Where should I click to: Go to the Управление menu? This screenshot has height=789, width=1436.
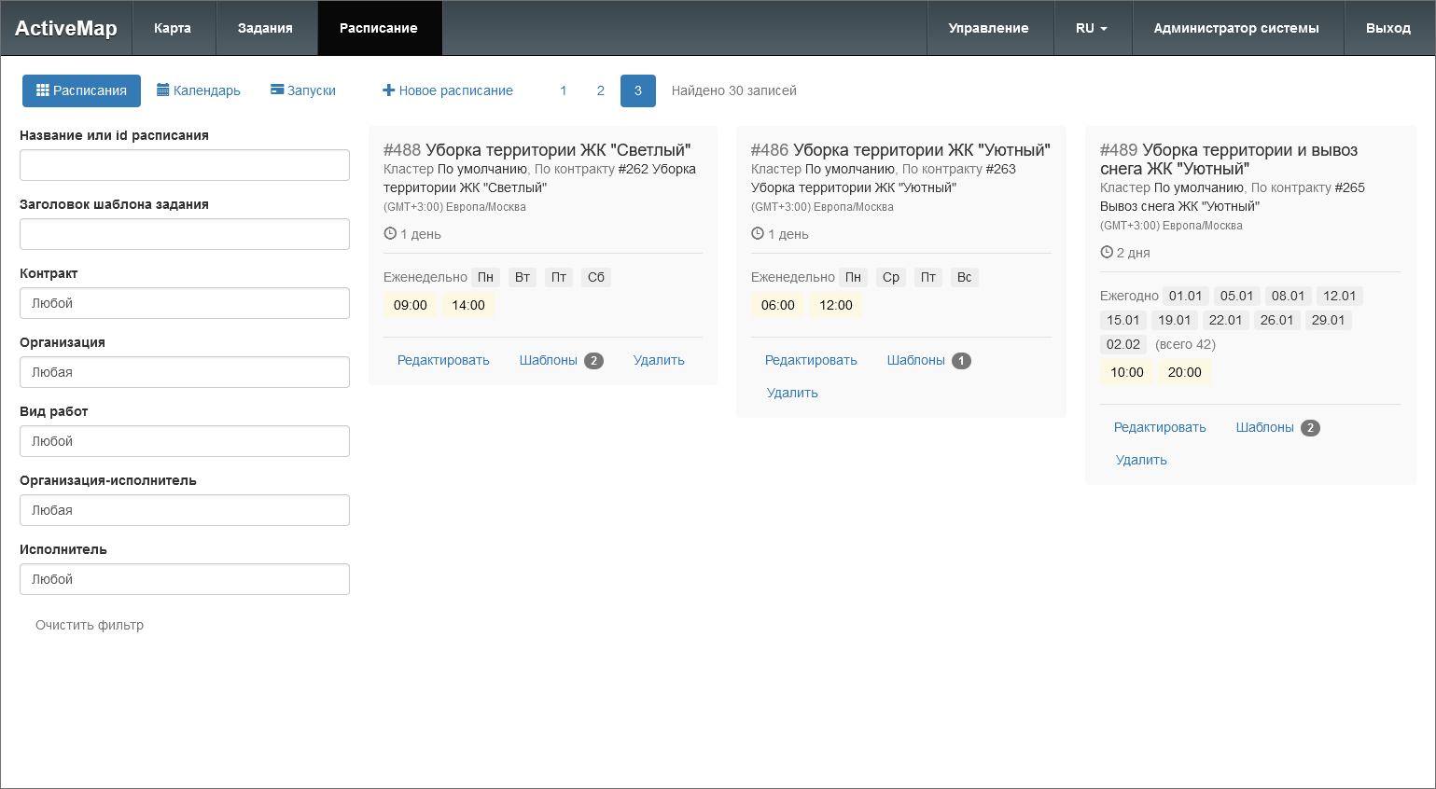tap(988, 28)
